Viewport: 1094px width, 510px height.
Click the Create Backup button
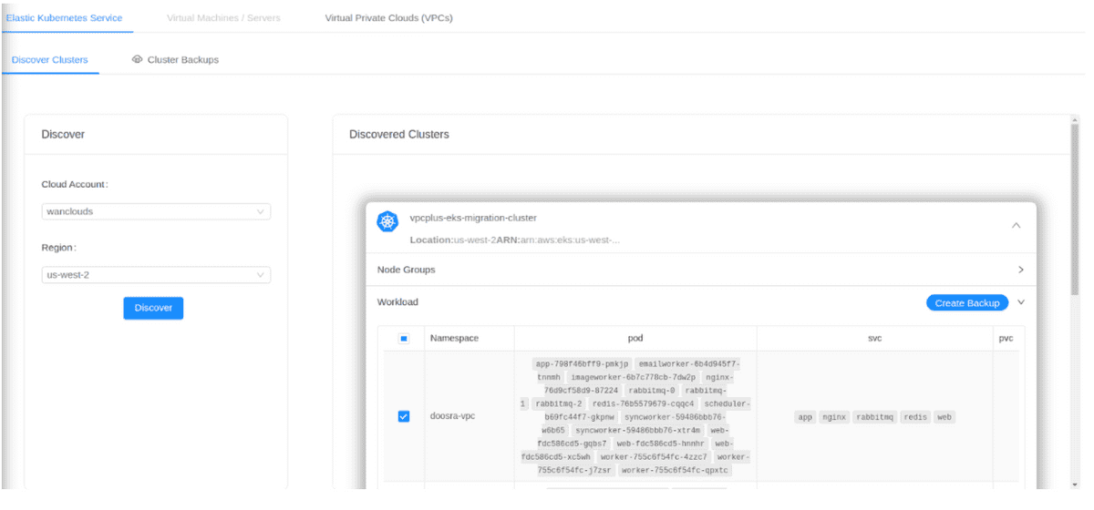(967, 303)
